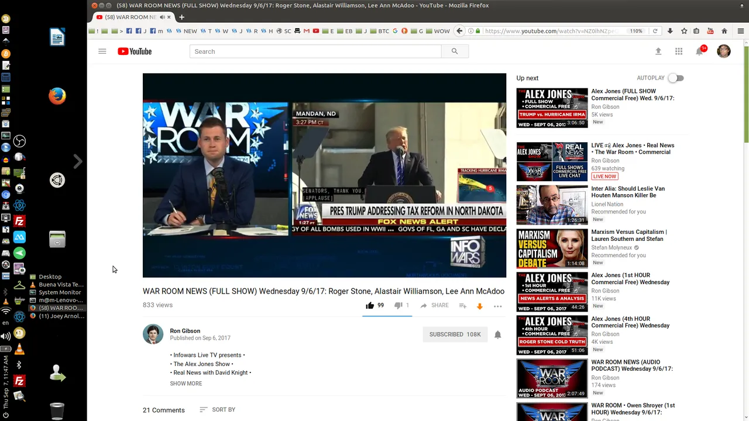This screenshot has height=421, width=749.
Task: Click the search magnifier button
Action: (455, 51)
